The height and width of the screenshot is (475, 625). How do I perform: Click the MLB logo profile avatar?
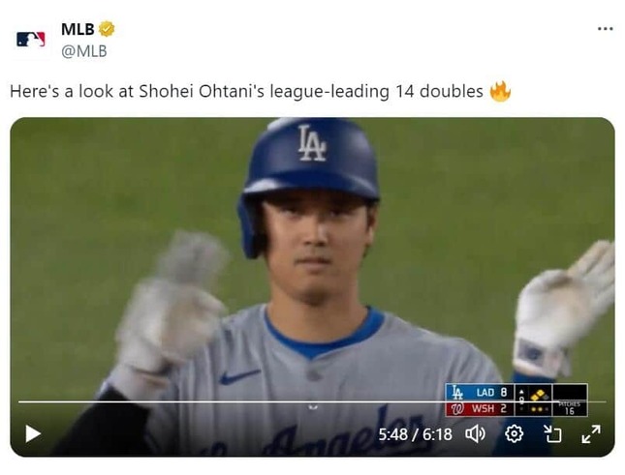pos(31,40)
